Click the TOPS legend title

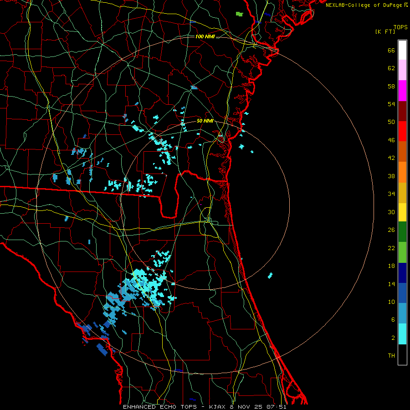(400, 27)
